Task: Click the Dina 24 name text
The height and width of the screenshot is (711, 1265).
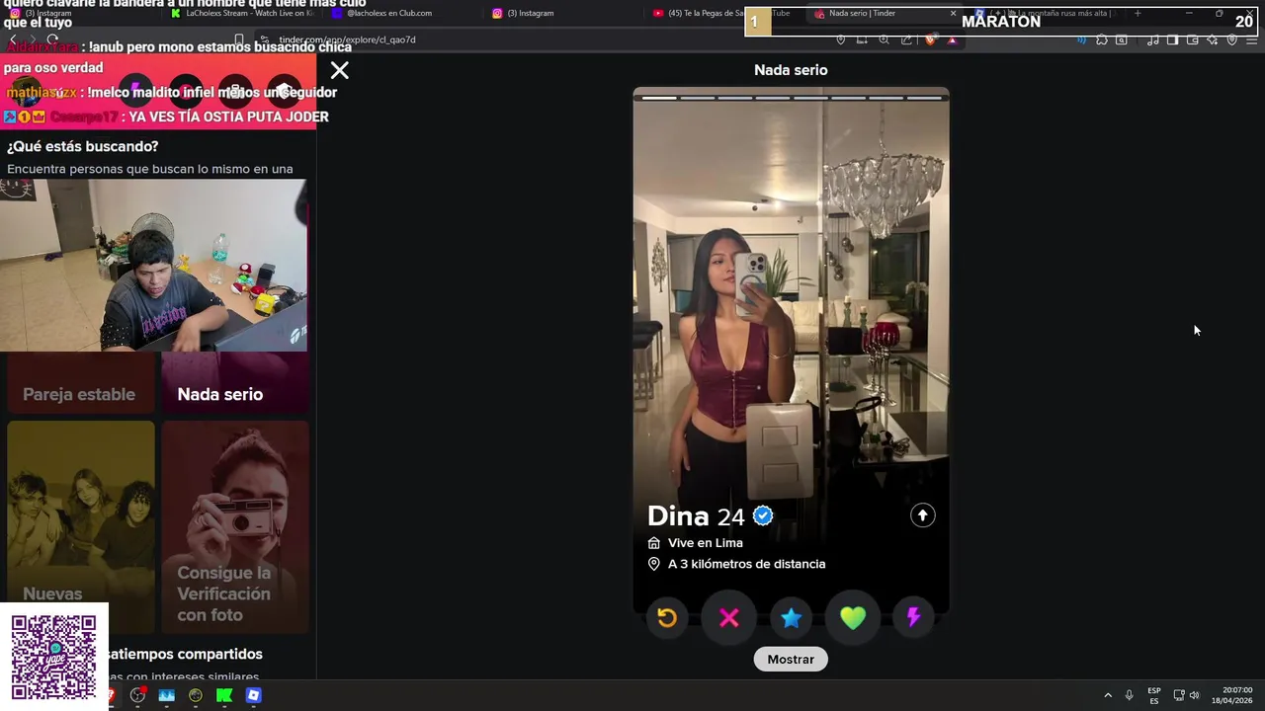Action: 696,516
